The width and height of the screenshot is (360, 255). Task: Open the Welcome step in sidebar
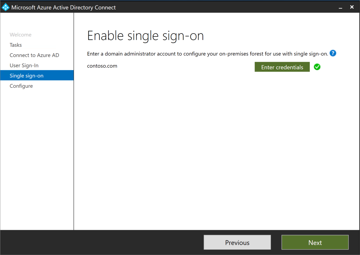coord(20,35)
